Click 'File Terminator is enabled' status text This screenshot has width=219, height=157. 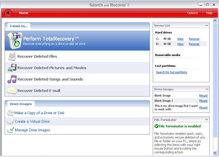[180, 126]
